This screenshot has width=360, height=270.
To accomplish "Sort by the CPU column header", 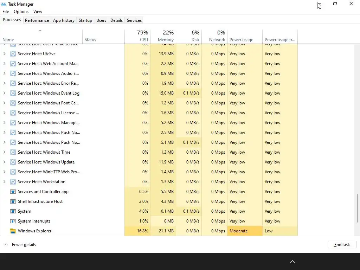I will pos(137,37).
